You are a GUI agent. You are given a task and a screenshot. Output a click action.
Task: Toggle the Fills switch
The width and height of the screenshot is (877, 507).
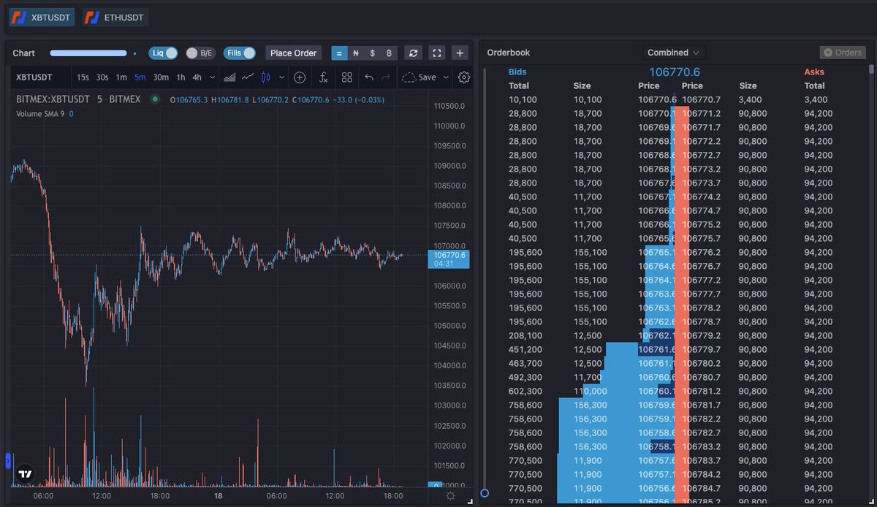tap(240, 53)
